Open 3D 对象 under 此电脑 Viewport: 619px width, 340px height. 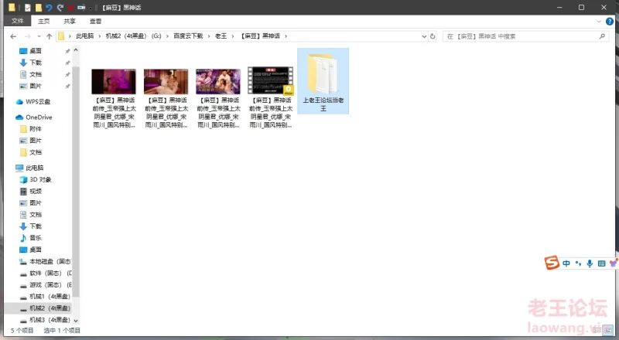(40, 179)
